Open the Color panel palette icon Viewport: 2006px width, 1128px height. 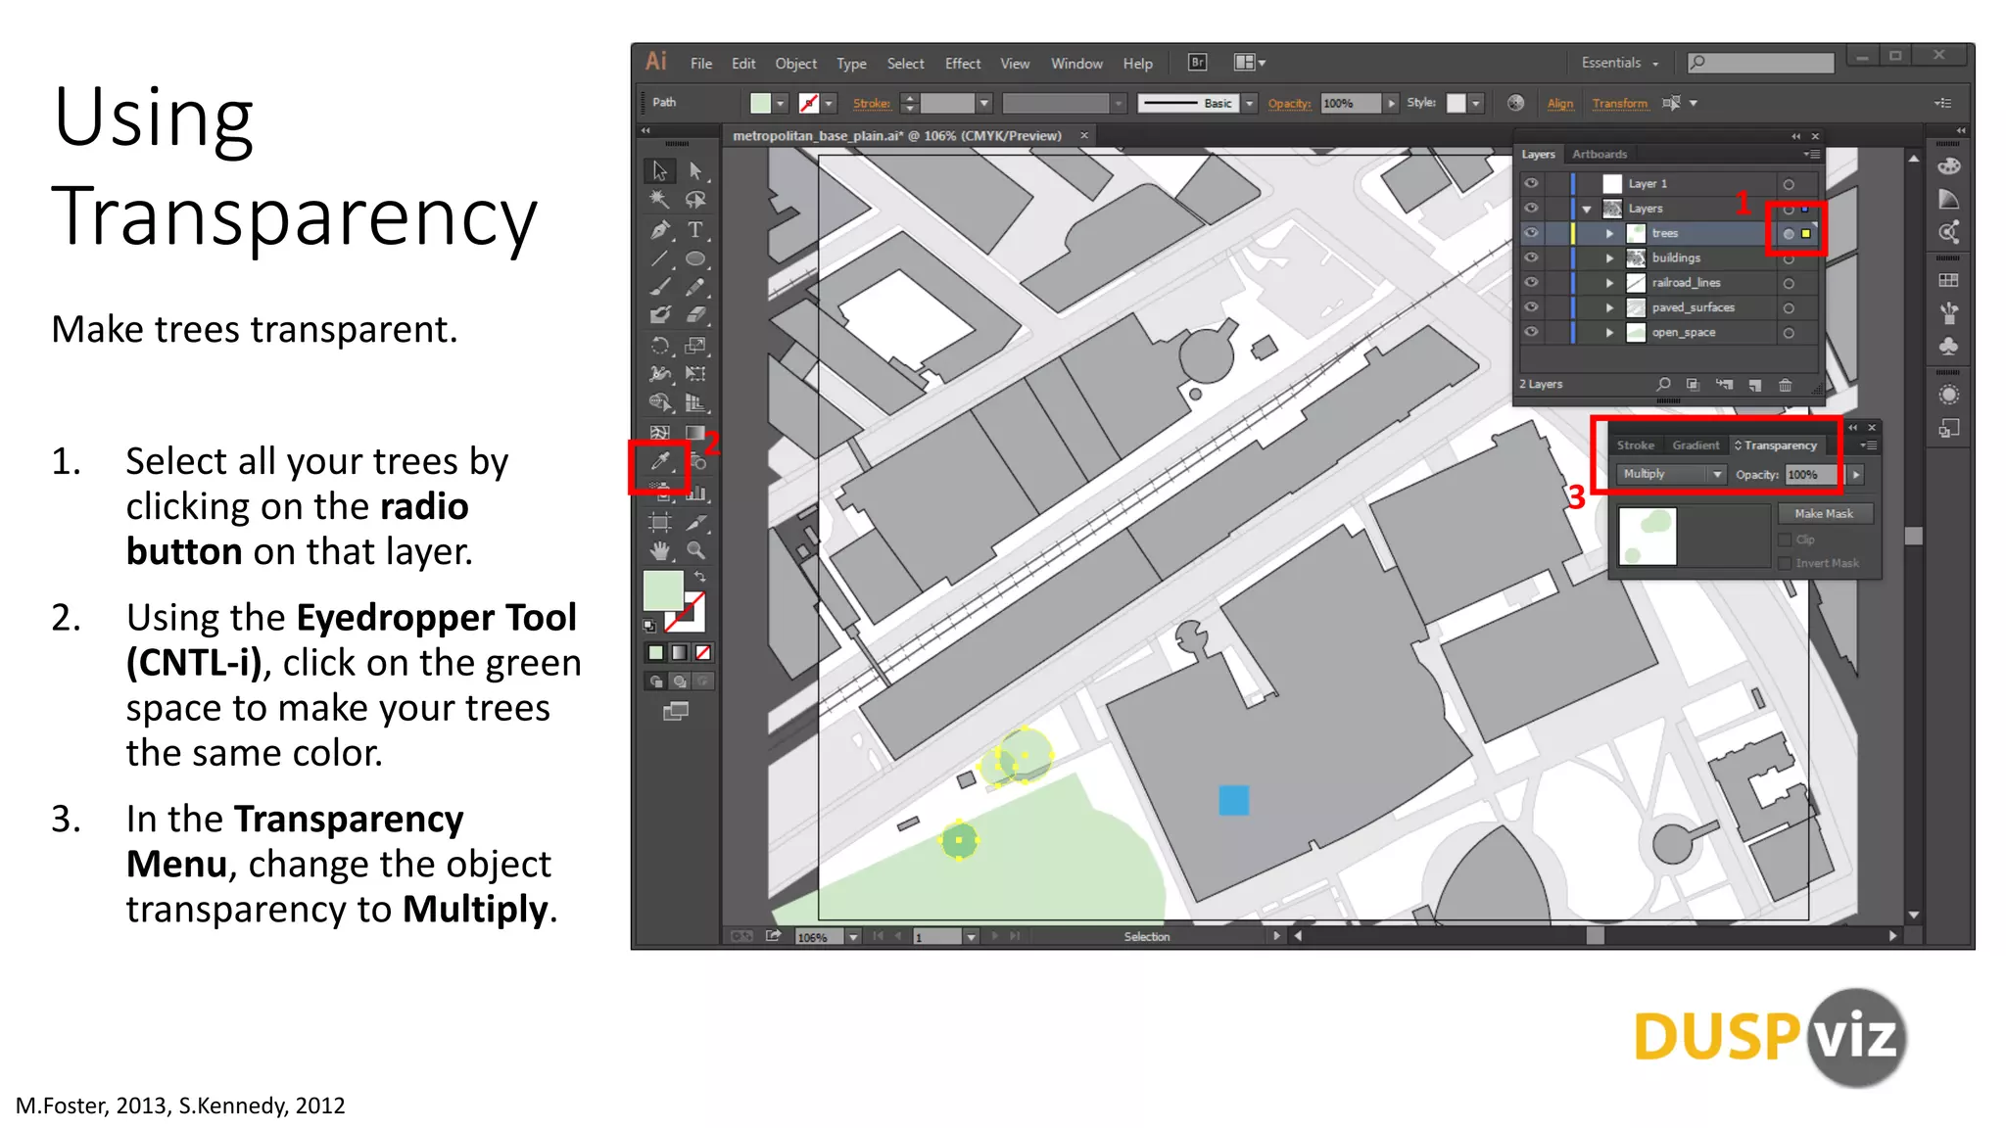(x=1949, y=166)
